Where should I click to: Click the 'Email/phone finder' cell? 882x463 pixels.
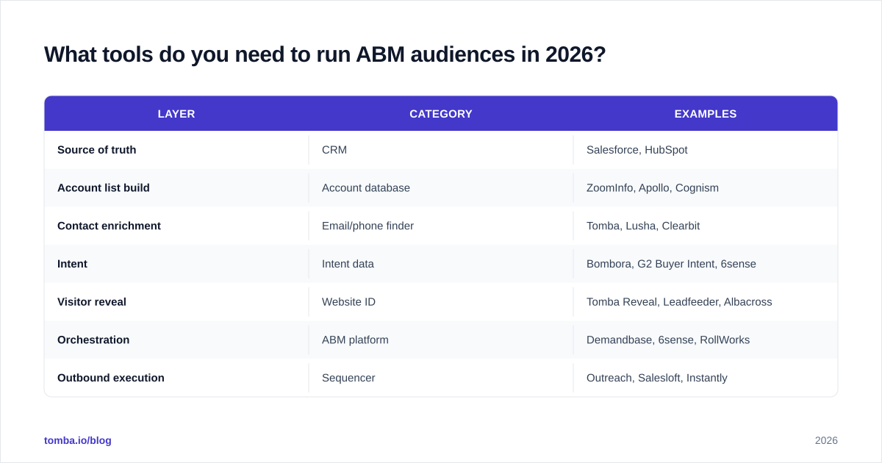coord(441,226)
